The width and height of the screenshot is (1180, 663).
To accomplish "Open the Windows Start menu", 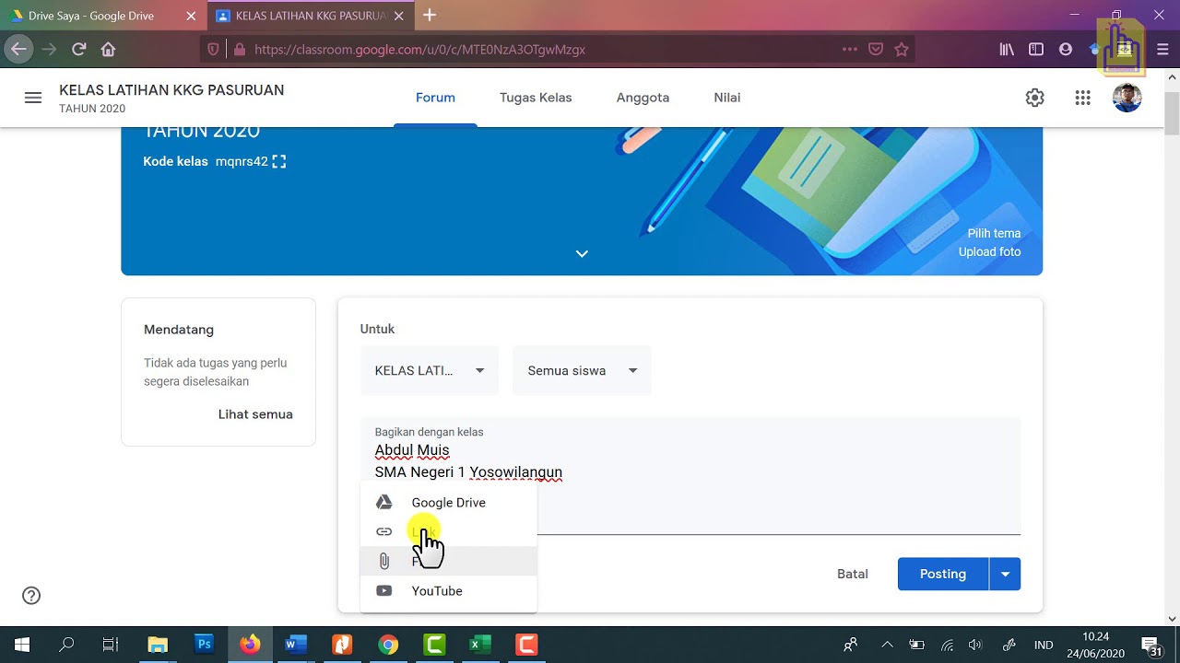I will tap(22, 645).
